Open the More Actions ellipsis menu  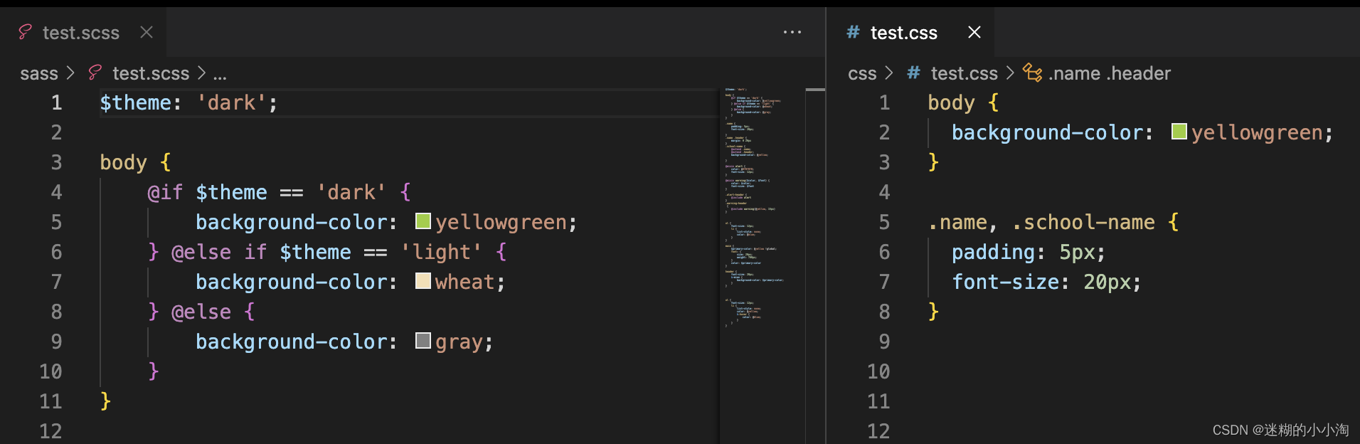(792, 32)
